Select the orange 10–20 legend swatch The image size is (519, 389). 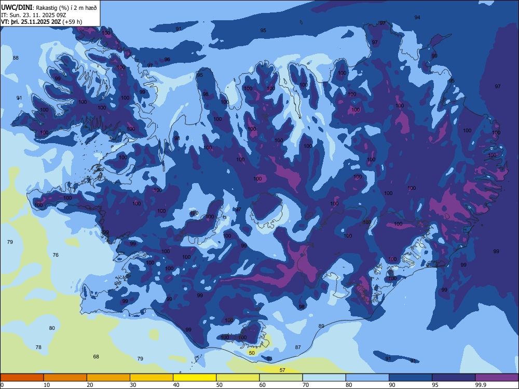[x=65, y=378]
